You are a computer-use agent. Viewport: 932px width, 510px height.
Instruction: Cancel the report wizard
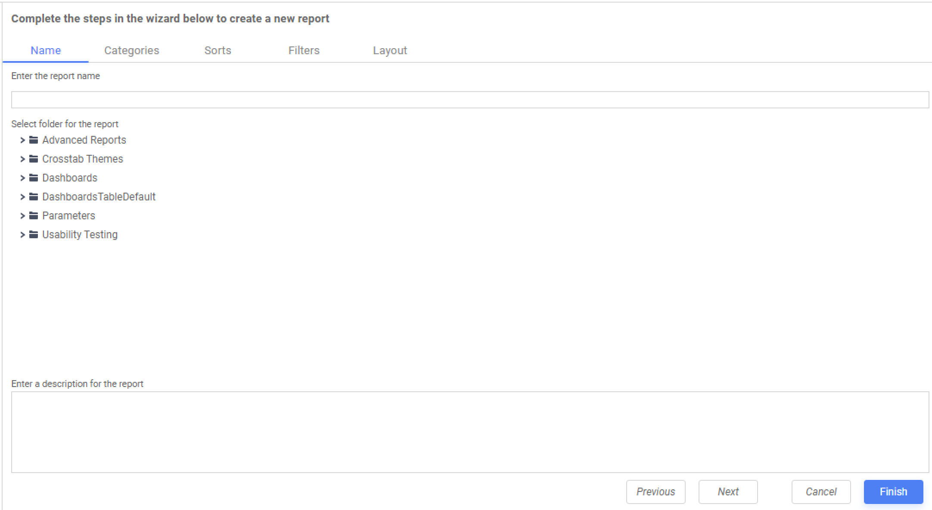(x=821, y=492)
